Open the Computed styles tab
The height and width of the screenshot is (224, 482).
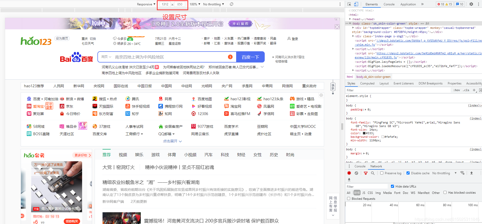coord(367,83)
